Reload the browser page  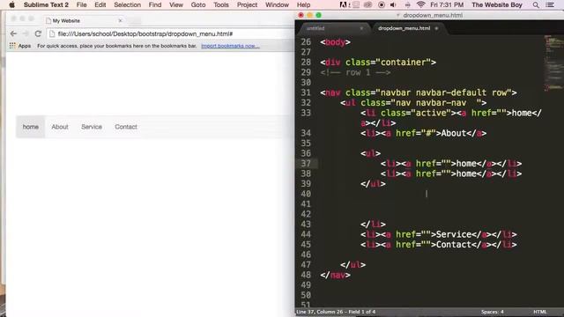[38, 33]
